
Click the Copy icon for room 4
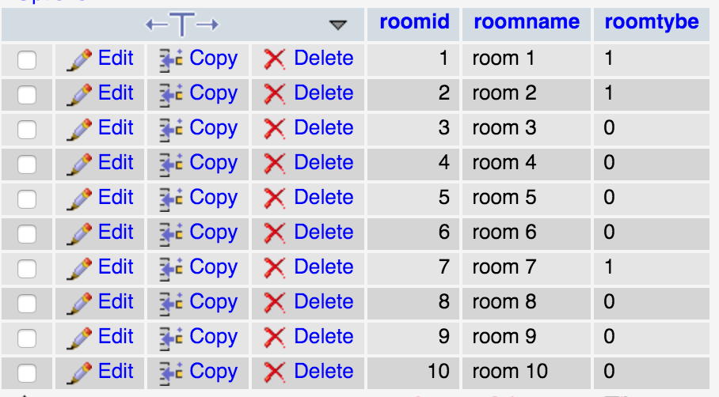pyautogui.click(x=171, y=164)
